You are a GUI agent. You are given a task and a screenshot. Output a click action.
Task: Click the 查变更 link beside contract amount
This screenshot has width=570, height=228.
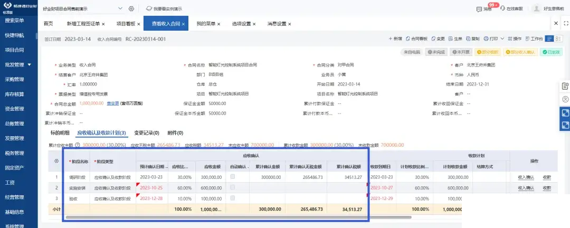pos(113,103)
